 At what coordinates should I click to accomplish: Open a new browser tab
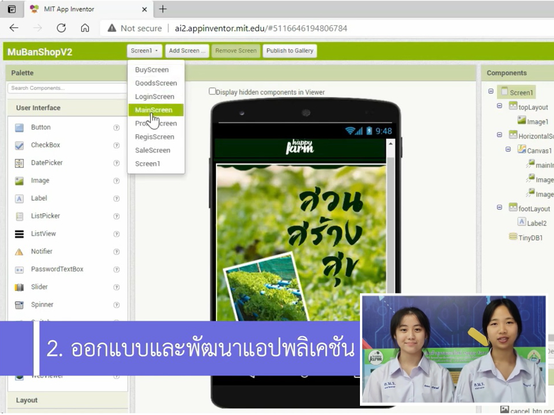(163, 9)
